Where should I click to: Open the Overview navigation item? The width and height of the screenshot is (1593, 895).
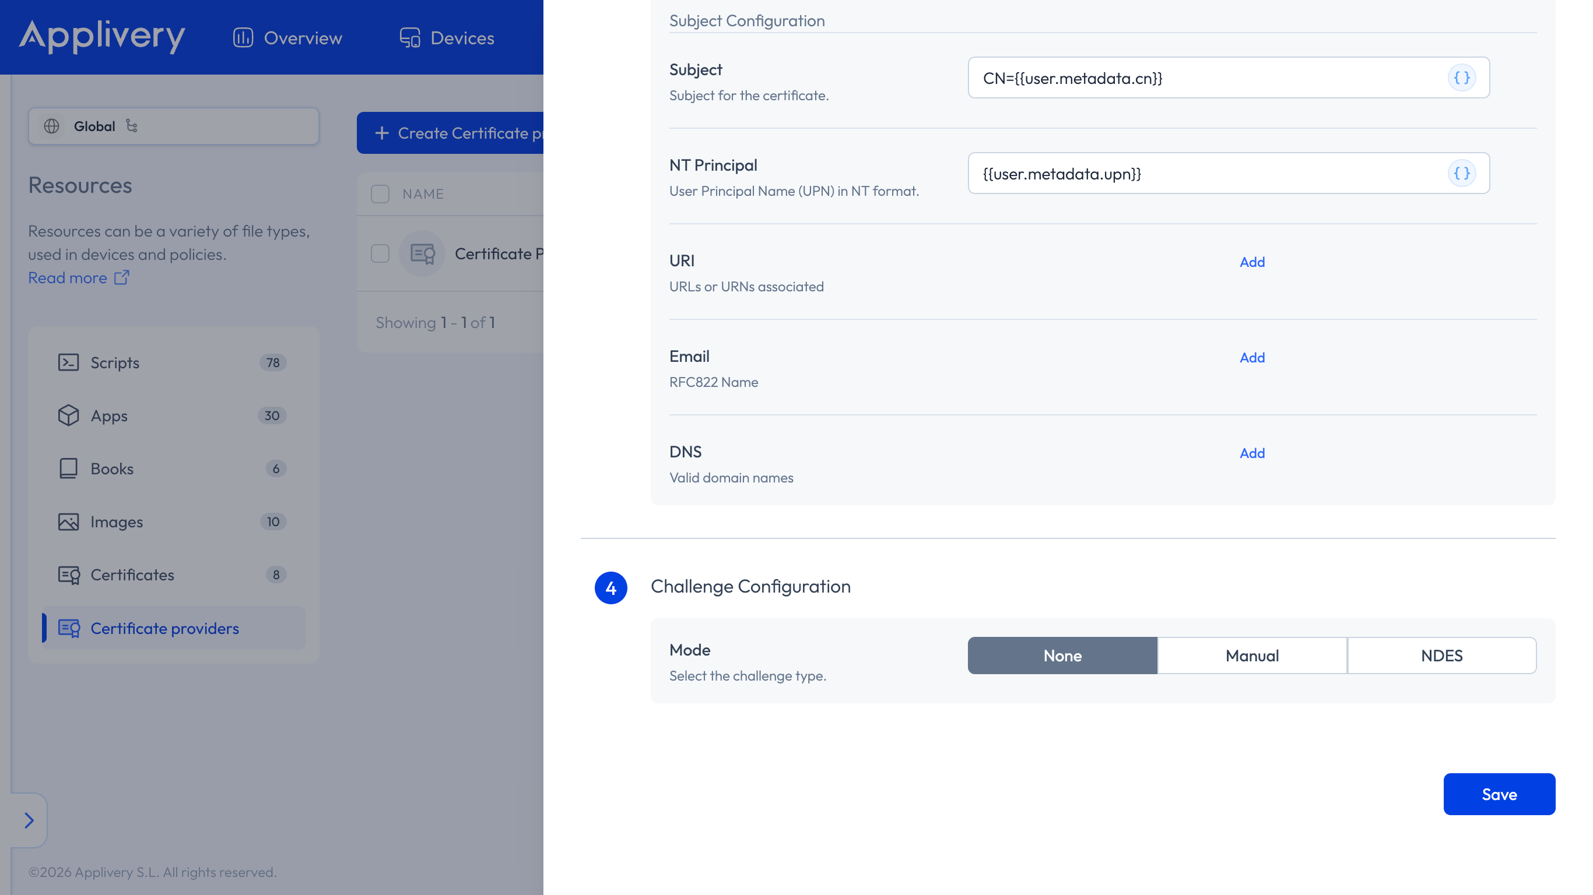[x=287, y=38]
